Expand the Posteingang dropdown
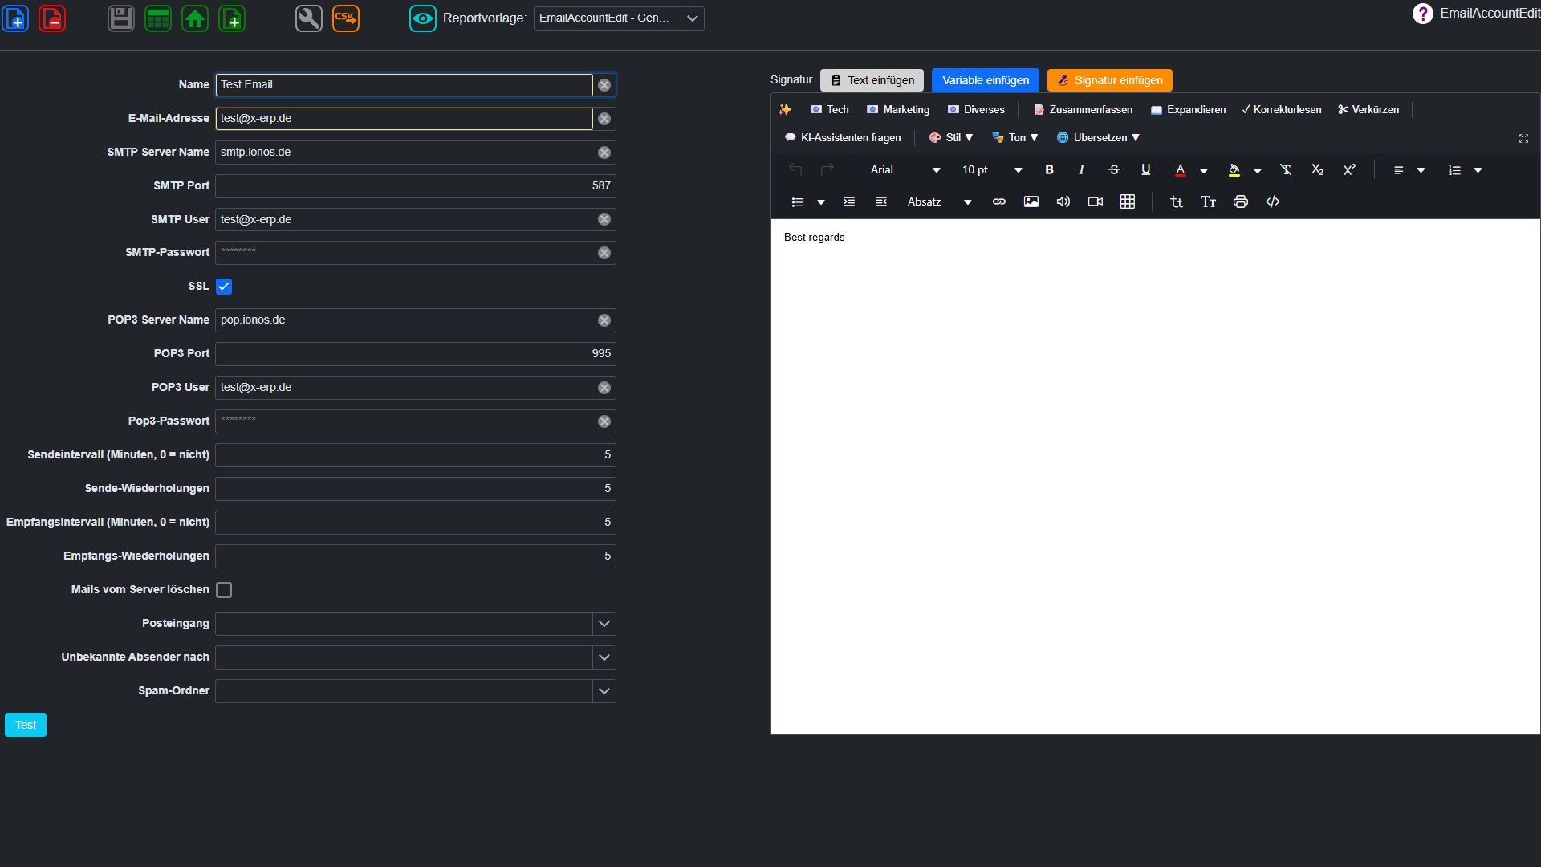The image size is (1541, 867). tap(604, 624)
